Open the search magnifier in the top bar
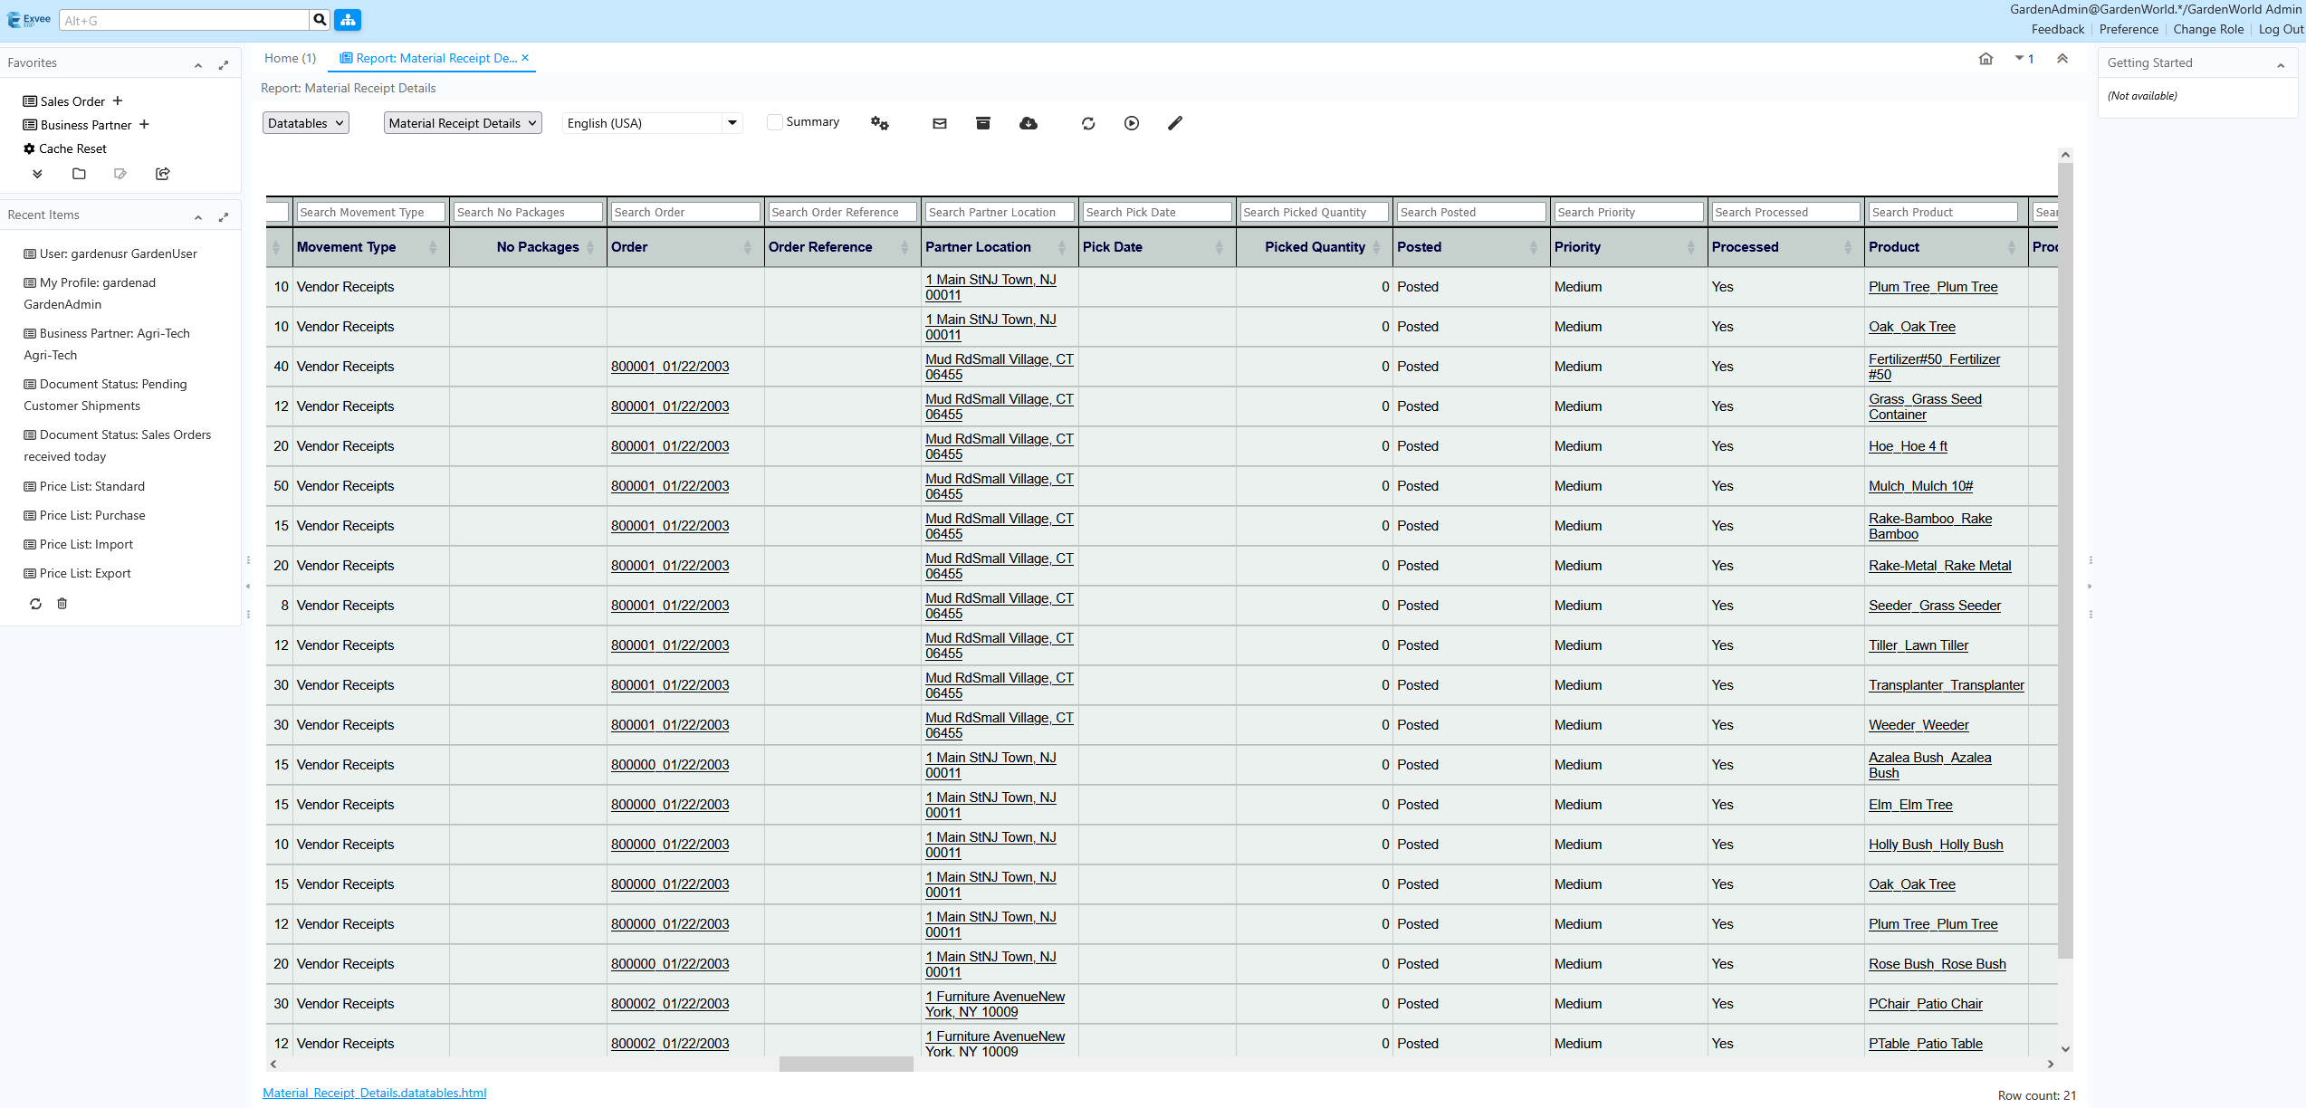Image resolution: width=2306 pixels, height=1108 pixels. (x=319, y=19)
